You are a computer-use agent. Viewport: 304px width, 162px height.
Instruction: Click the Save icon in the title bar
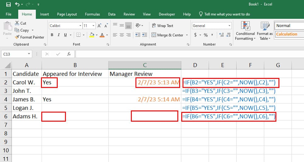click(9, 4)
